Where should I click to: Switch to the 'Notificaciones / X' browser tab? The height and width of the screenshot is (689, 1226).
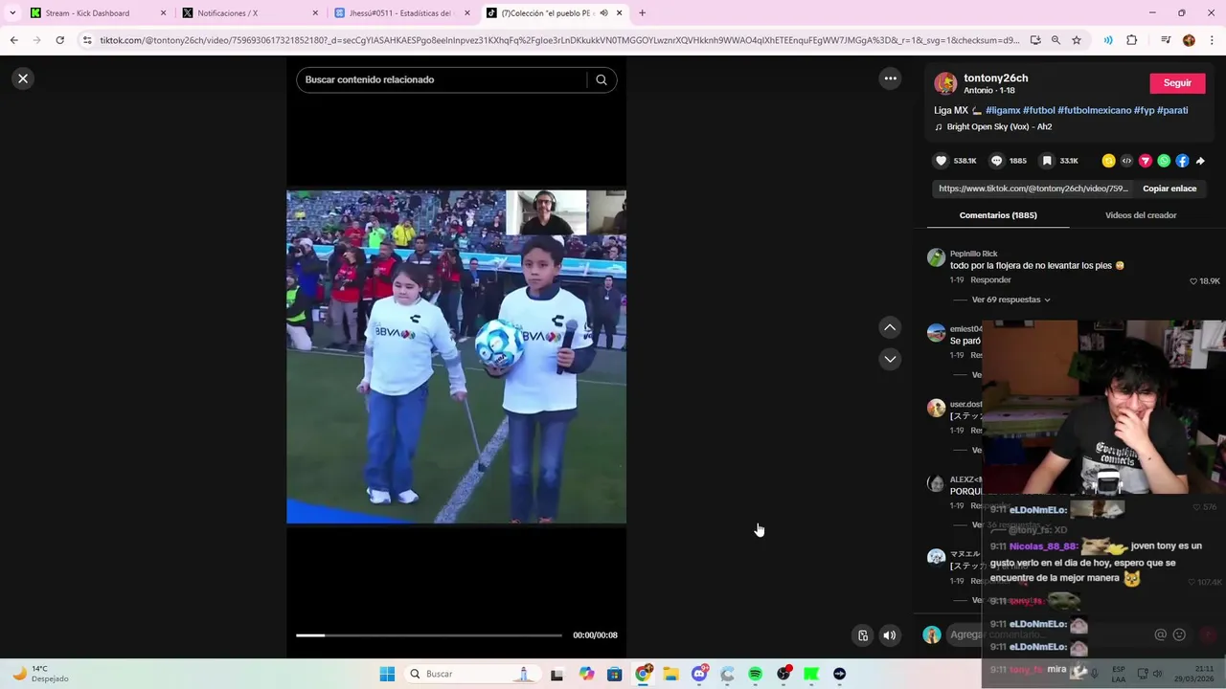(251, 13)
